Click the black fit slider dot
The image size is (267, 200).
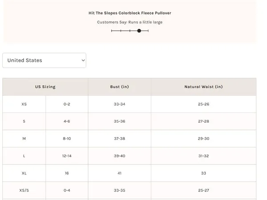coord(139,31)
